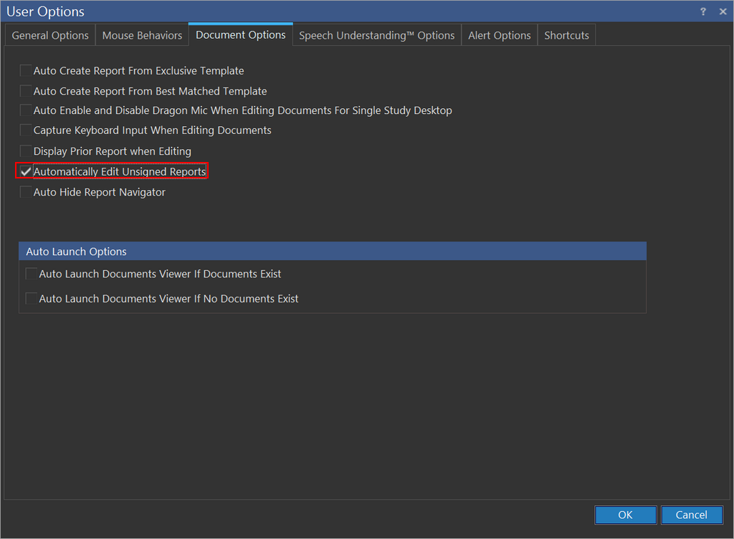Click the Auto Launch Options section header
This screenshot has height=539, width=734.
pyautogui.click(x=332, y=252)
